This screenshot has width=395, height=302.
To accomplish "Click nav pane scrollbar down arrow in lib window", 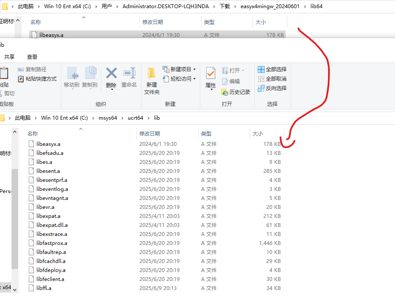I will [x=15, y=290].
